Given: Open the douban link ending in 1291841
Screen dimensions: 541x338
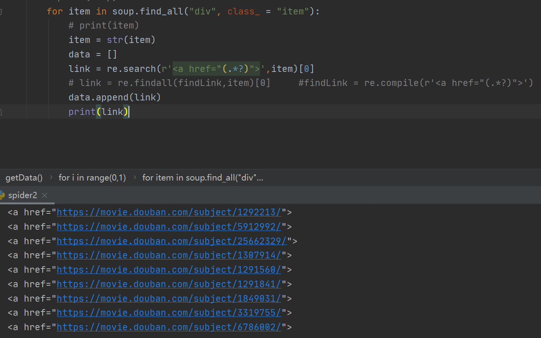Looking at the screenshot, I should pyautogui.click(x=169, y=284).
